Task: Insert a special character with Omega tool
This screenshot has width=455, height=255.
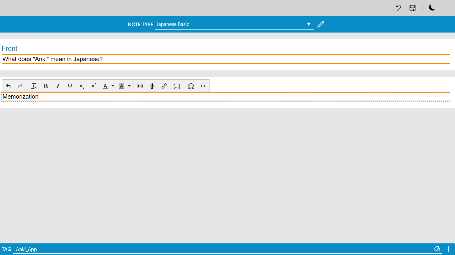Action: [191, 86]
